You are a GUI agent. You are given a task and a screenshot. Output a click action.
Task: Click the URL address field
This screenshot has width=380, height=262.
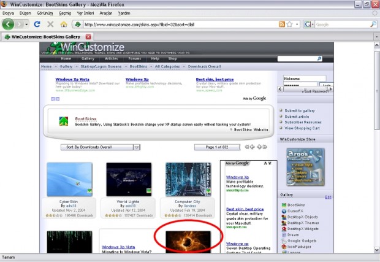pyautogui.click(x=181, y=25)
